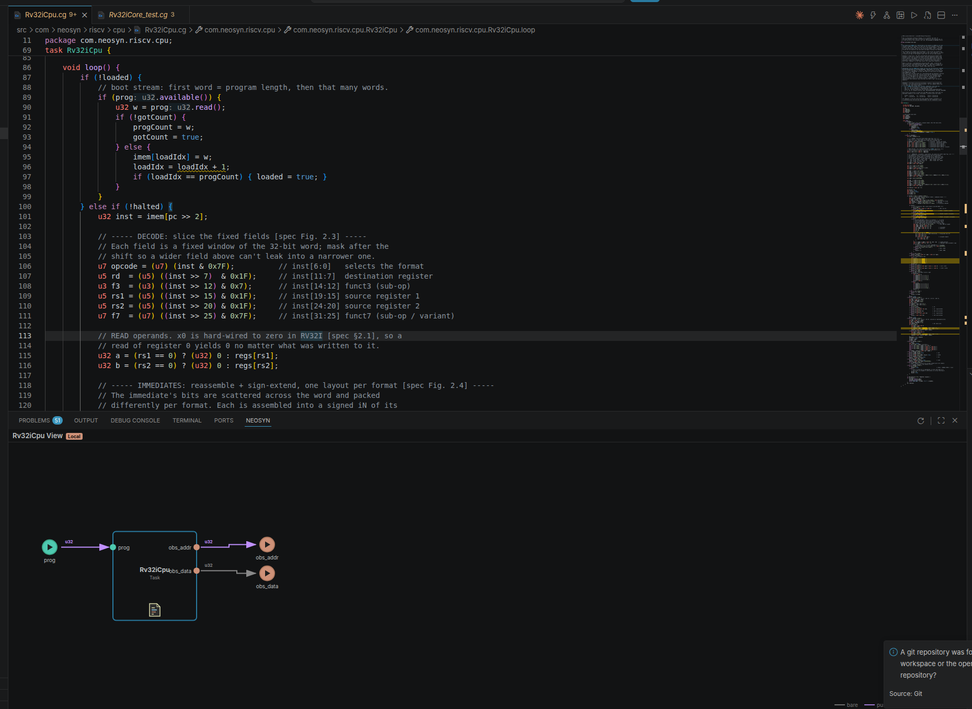
Task: Select the Rv32iCpu.cg editor tab
Action: (50, 15)
